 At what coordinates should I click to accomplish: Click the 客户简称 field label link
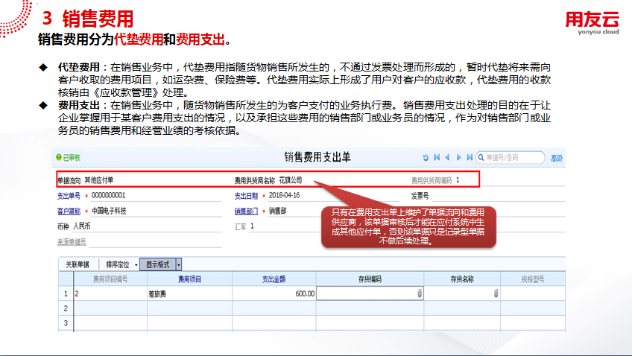pos(69,211)
